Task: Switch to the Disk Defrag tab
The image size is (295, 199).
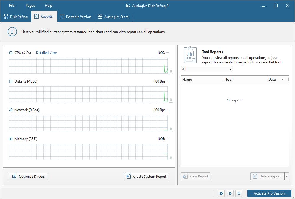Action: click(16, 17)
